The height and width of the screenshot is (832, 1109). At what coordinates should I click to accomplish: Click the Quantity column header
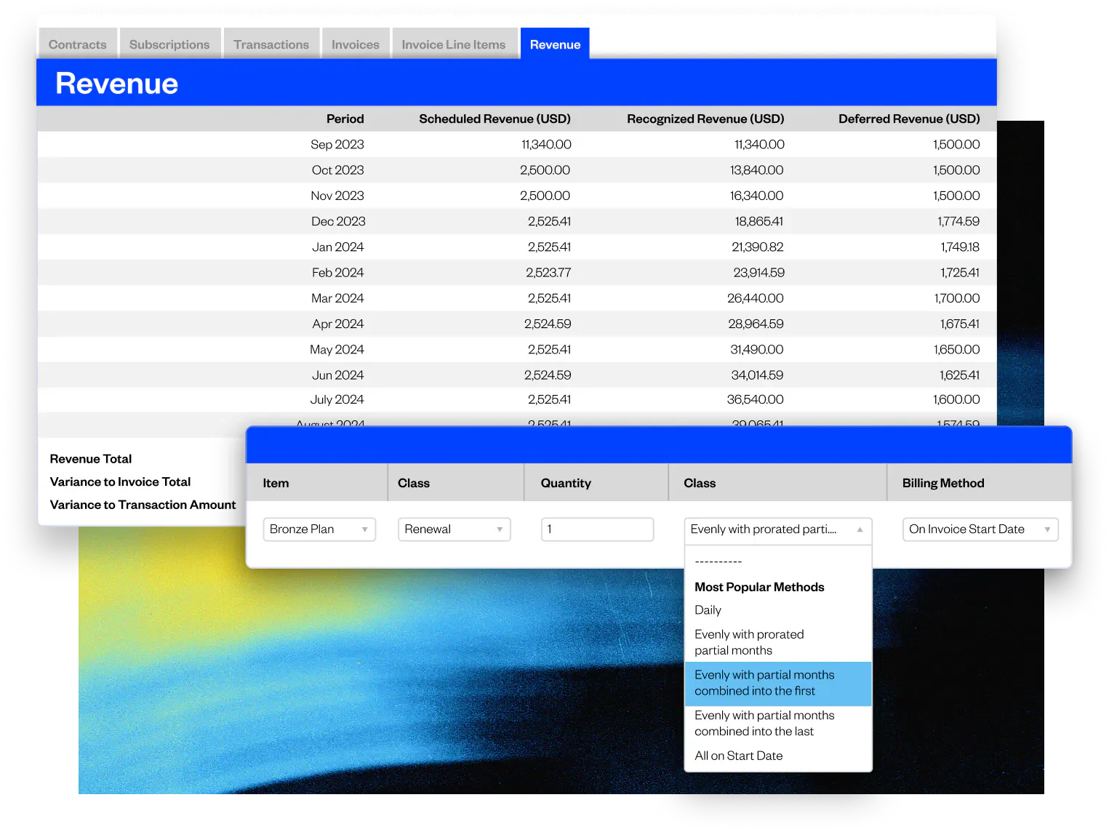coord(566,484)
